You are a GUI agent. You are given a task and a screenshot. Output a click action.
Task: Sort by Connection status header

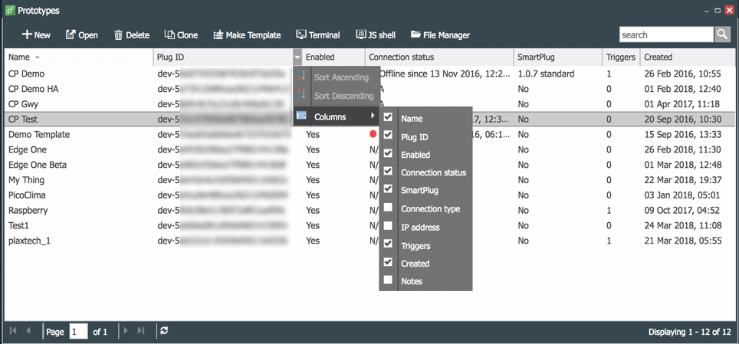pyautogui.click(x=439, y=57)
